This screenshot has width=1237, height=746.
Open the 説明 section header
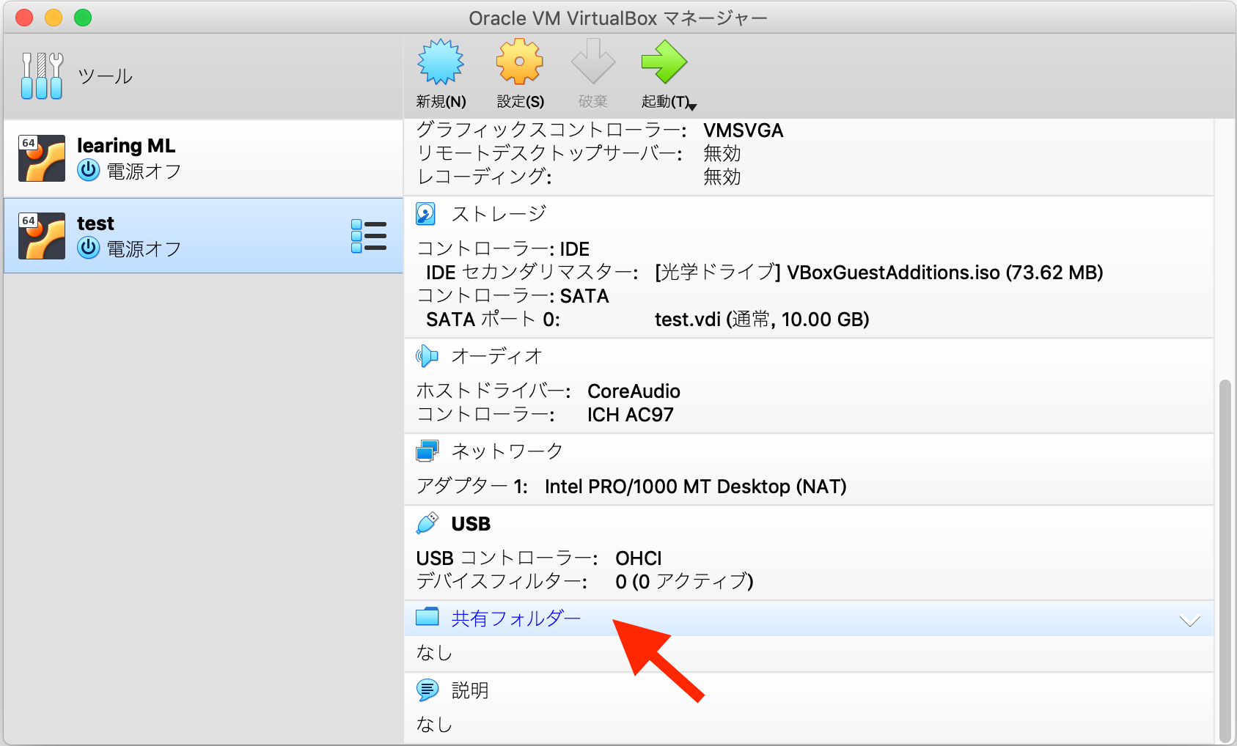[x=470, y=690]
